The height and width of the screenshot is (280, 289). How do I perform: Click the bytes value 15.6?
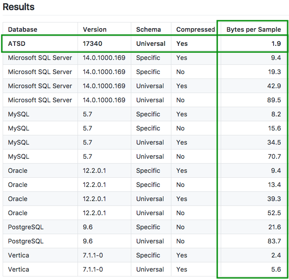[274, 128]
